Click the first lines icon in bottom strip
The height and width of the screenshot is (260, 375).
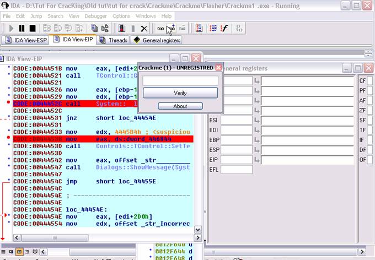coord(3,252)
